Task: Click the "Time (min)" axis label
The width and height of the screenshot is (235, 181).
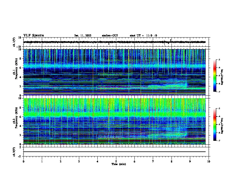Action: pos(119,164)
